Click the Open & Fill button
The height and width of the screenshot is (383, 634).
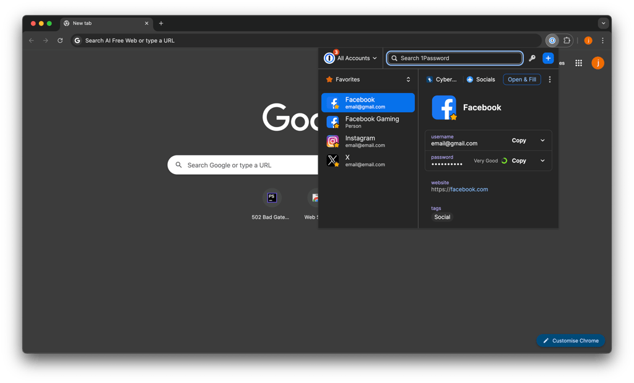(521, 79)
